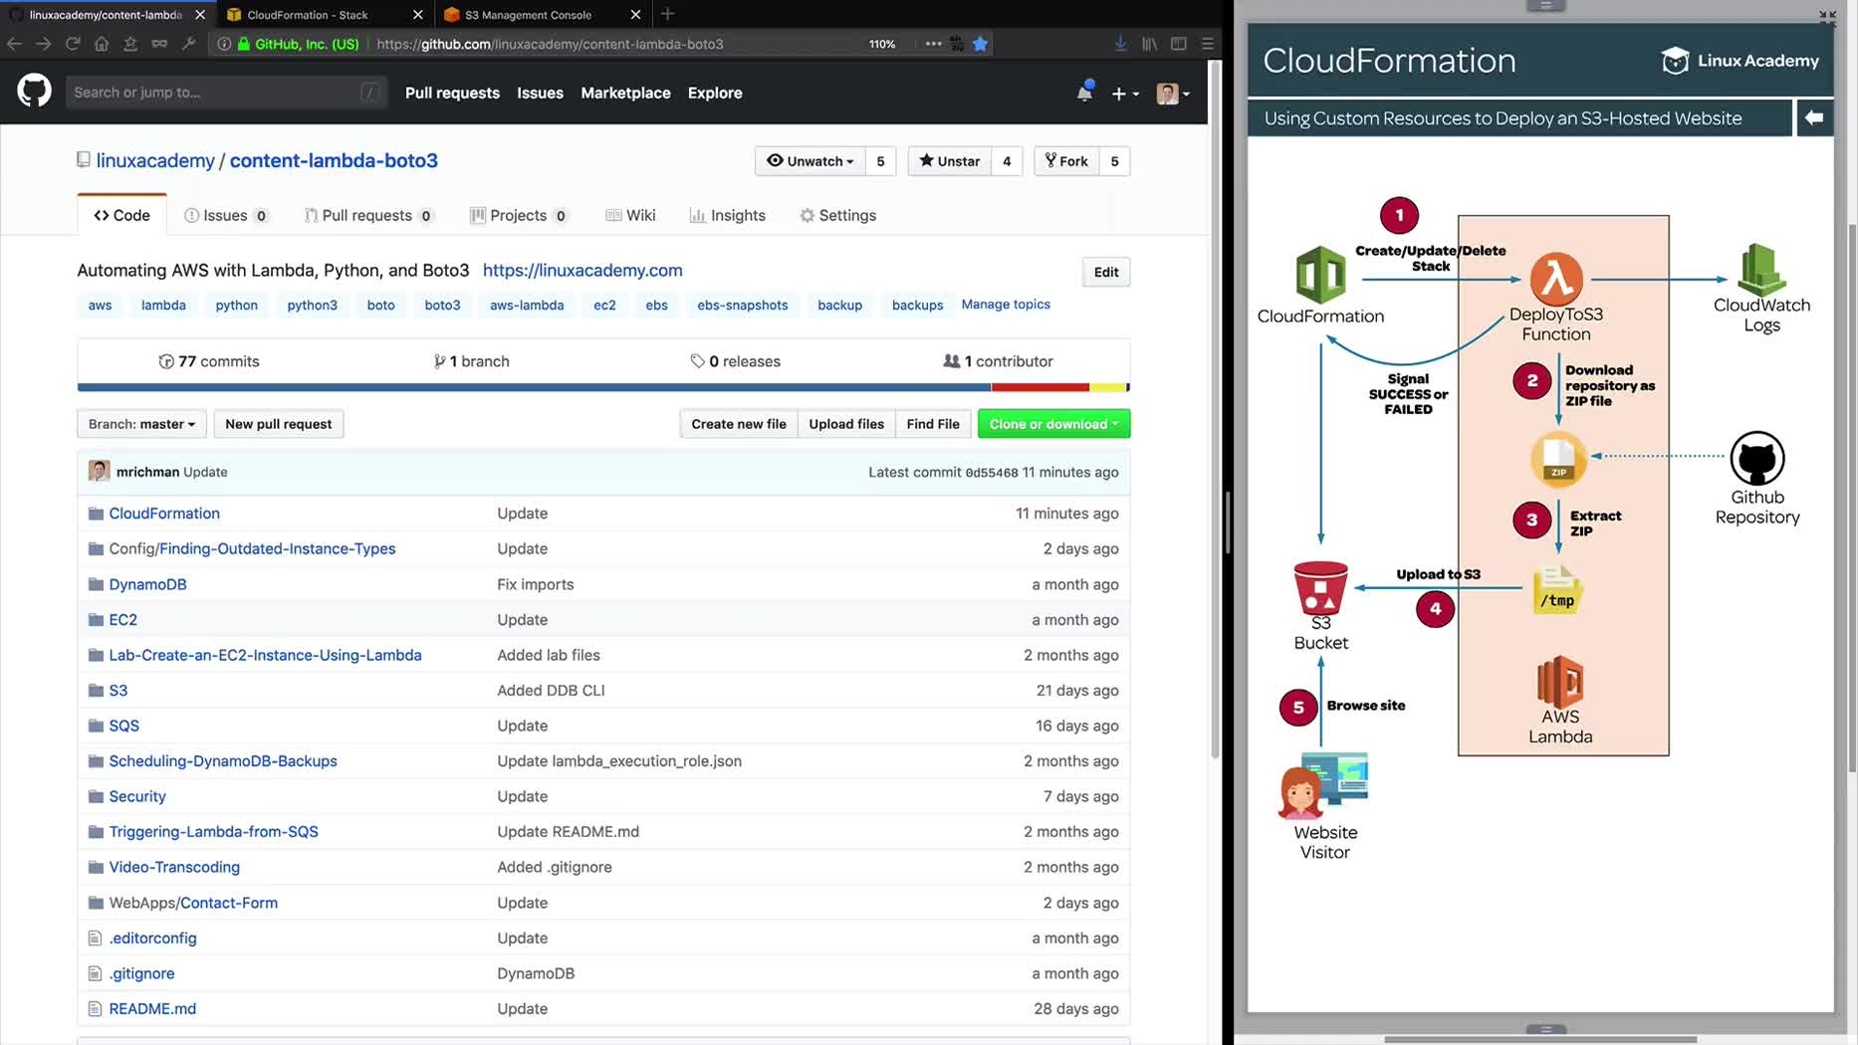Click the CloudFormation icon in diagram

[1320, 275]
